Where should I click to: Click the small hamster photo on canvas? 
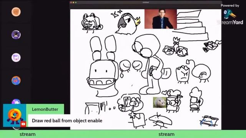pos(160,102)
